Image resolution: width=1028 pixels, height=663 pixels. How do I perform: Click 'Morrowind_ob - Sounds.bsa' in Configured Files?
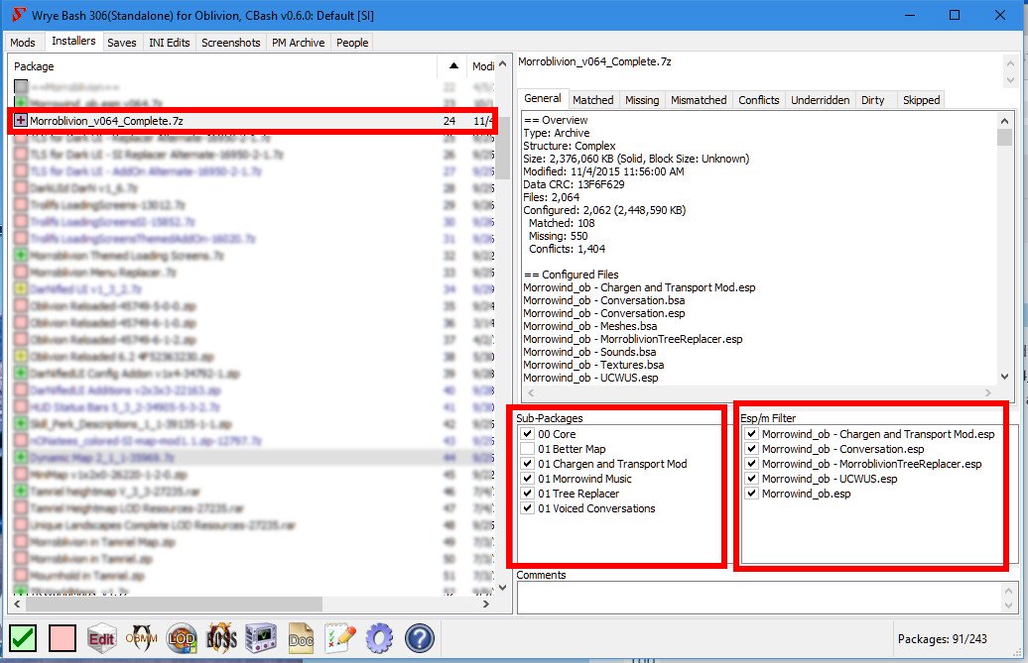(x=589, y=352)
